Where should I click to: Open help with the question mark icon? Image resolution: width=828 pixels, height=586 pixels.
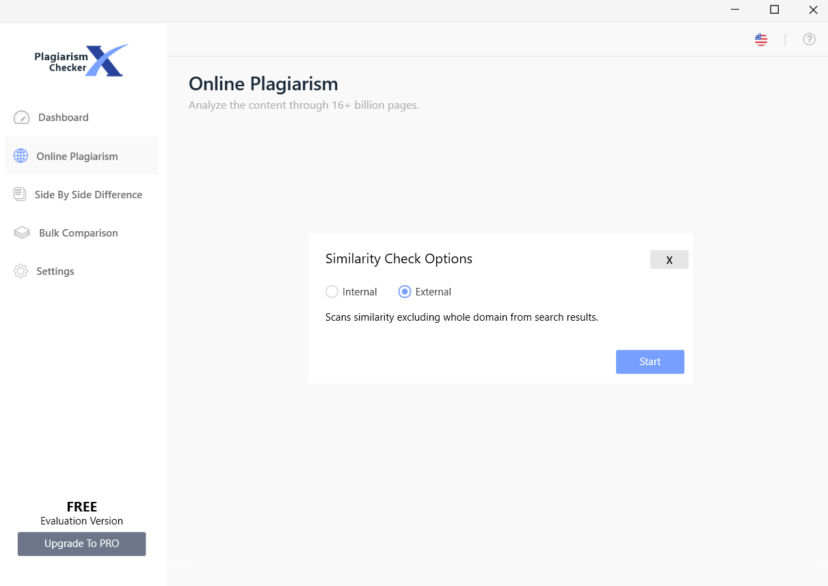pos(810,39)
